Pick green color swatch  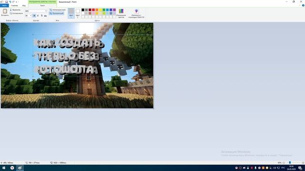click(104, 10)
